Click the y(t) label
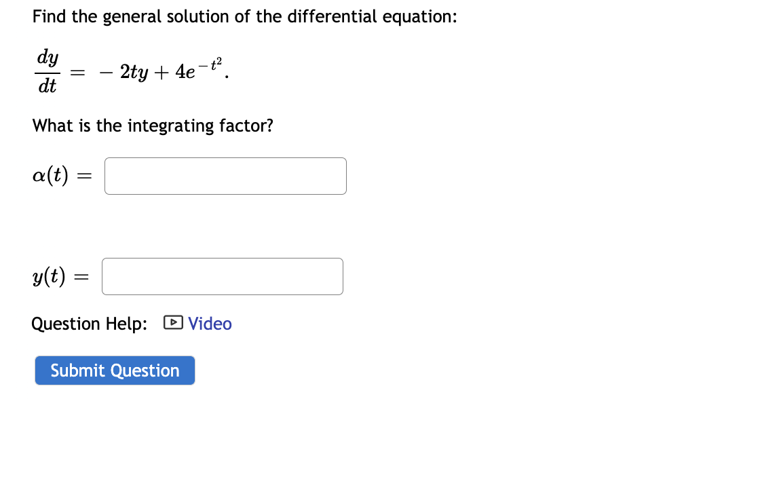This screenshot has height=498, width=760. pos(49,277)
